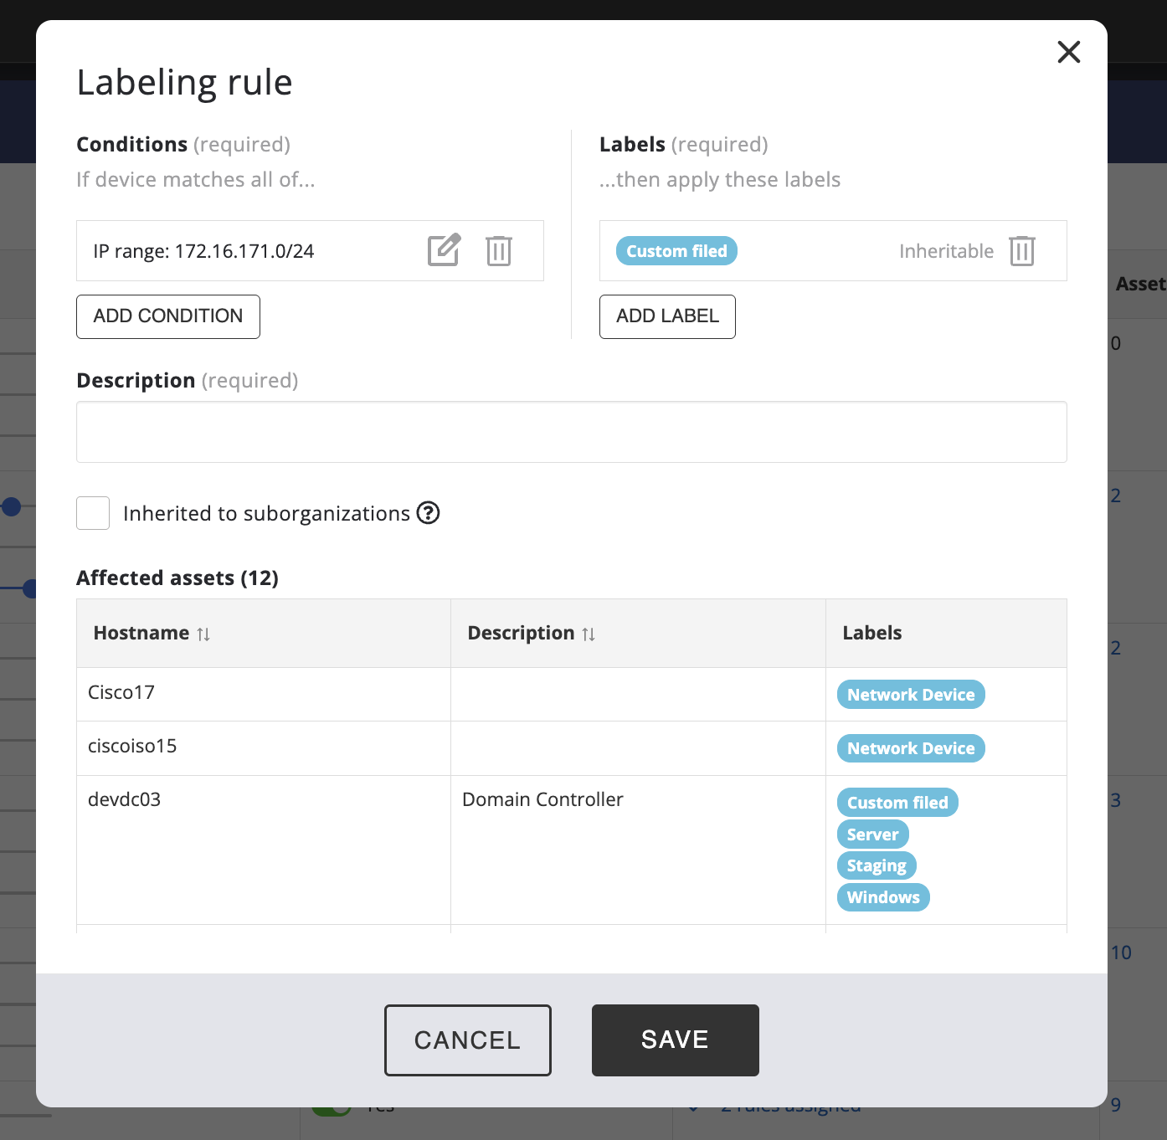Select the Cisco17 Network Device label
The height and width of the screenshot is (1140, 1167).
pos(910,695)
